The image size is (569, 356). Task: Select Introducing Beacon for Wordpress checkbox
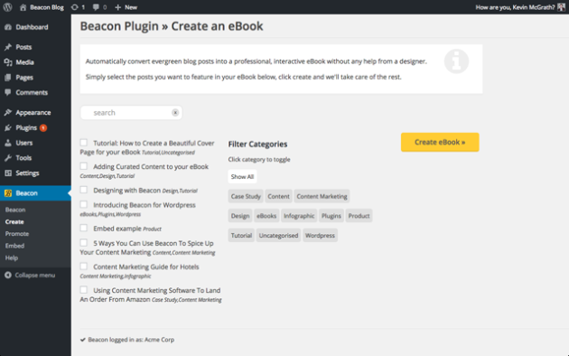84,205
